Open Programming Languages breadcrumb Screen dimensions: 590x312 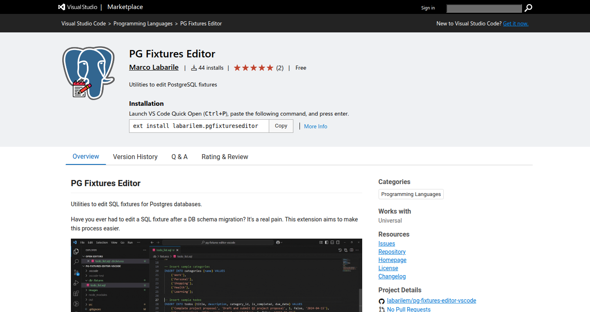point(143,23)
